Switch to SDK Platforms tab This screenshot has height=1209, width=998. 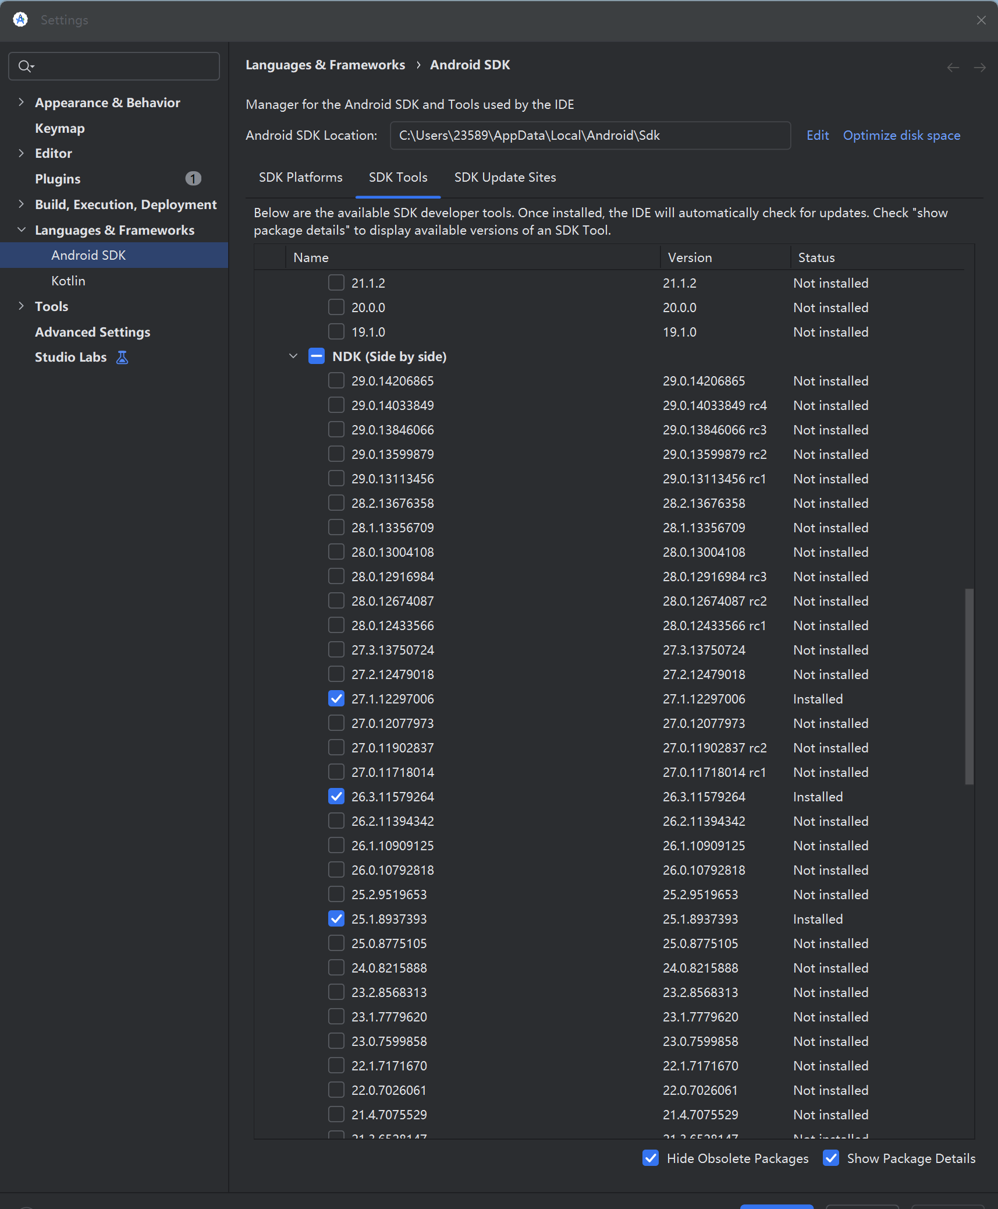pos(300,178)
